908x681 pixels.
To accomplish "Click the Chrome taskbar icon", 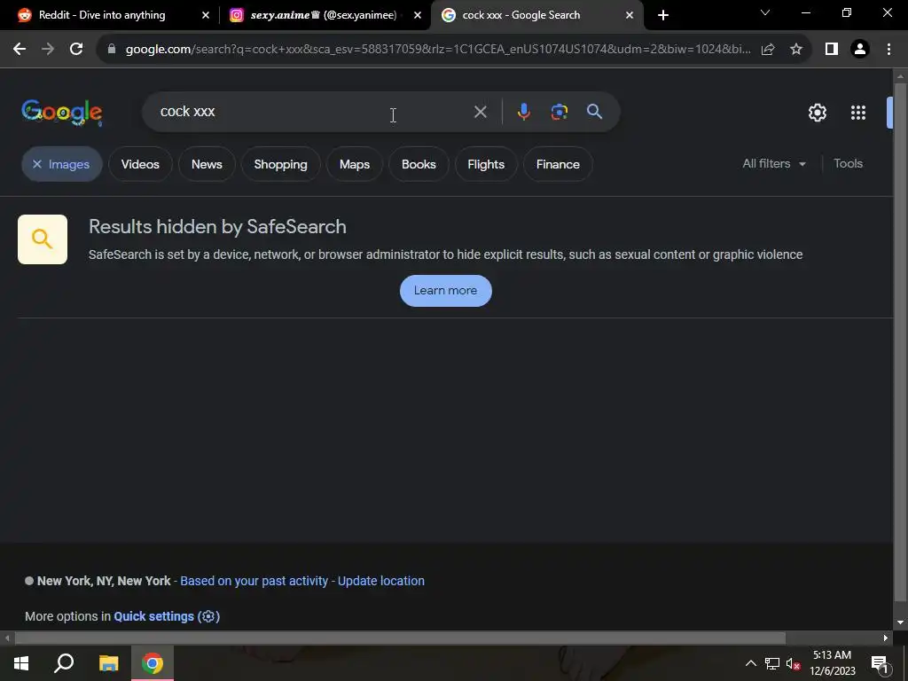I will coord(153,663).
